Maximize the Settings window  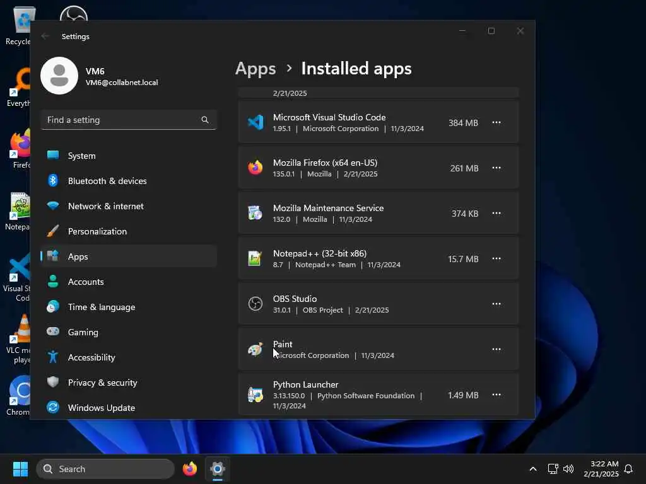[491, 31]
